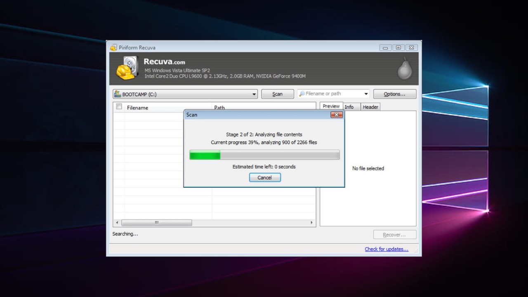
Task: Click 'Stage 2 of 2: Analyzing file contents' text
Action: tap(264, 134)
